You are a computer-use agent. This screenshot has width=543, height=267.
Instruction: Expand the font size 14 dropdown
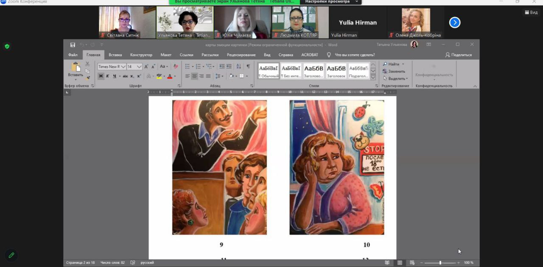tap(139, 67)
